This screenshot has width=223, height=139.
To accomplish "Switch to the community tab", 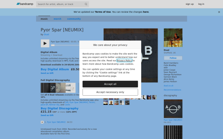I will click(x=74, y=19).
